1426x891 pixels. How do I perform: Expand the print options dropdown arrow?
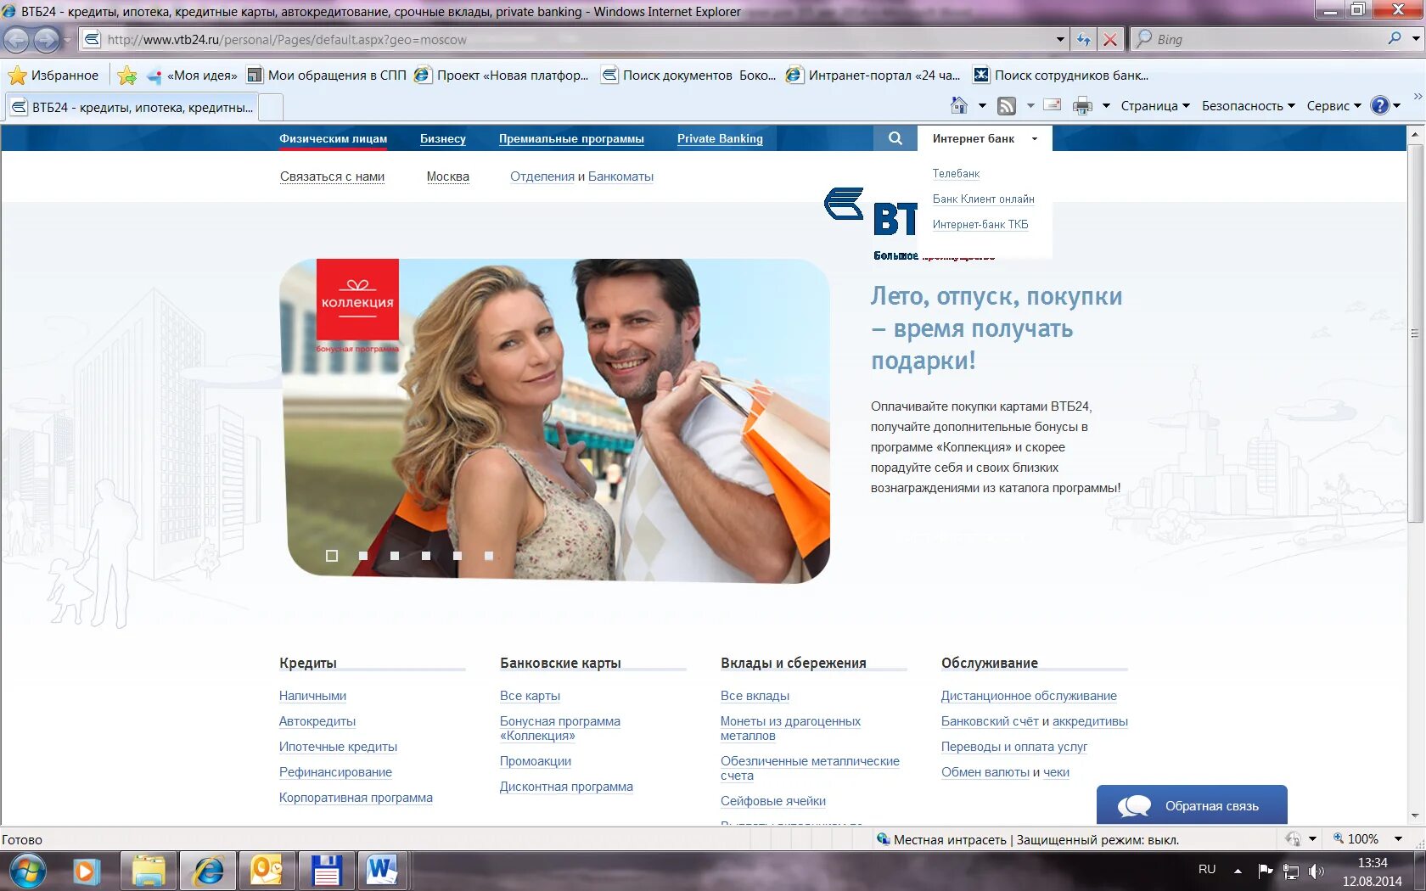pyautogui.click(x=1106, y=105)
